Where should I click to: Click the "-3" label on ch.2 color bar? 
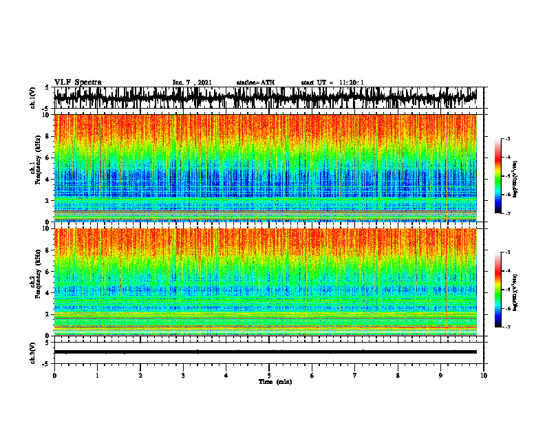tap(508, 252)
